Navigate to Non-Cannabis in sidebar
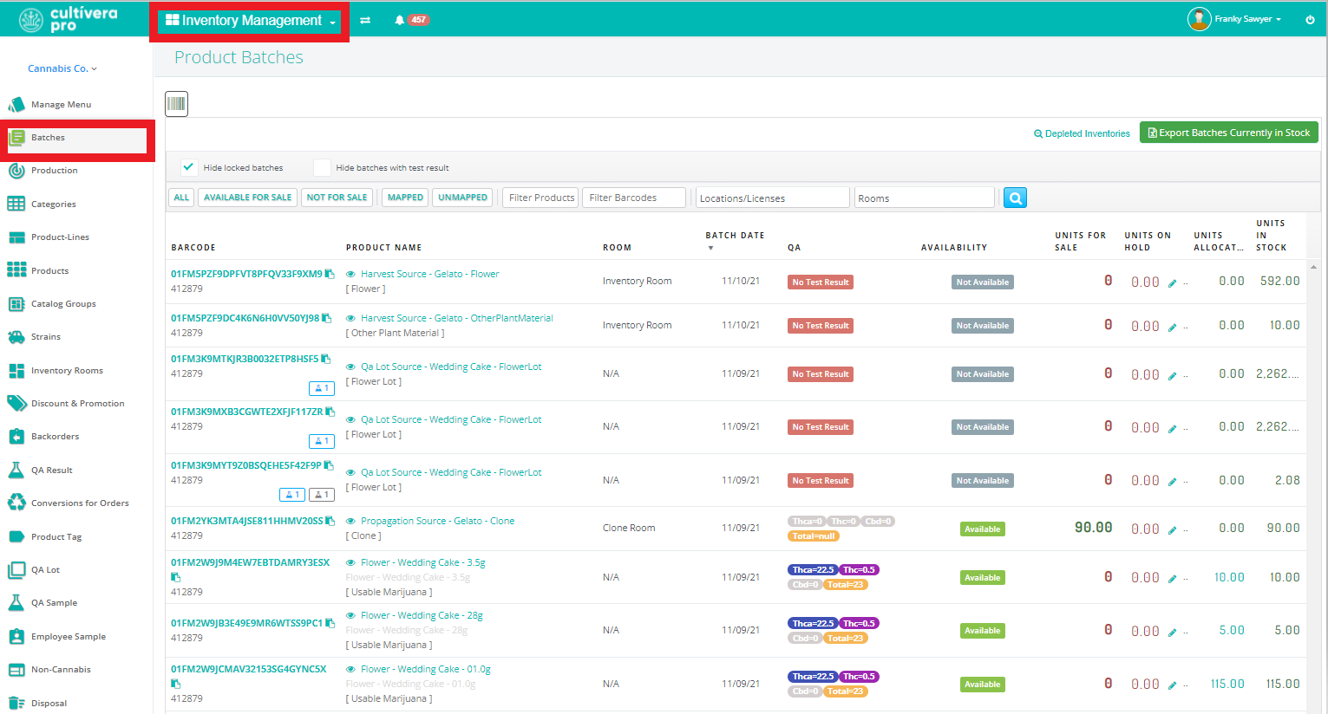 [61, 670]
